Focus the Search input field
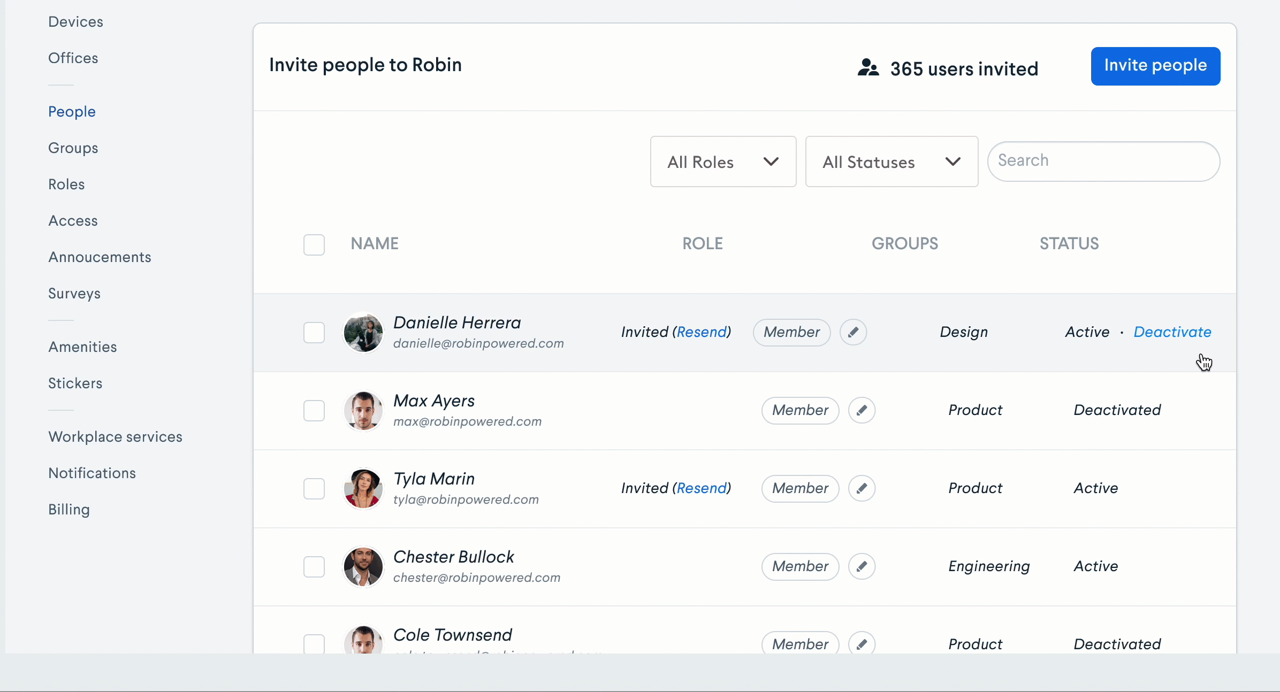1280x692 pixels. pyautogui.click(x=1104, y=161)
